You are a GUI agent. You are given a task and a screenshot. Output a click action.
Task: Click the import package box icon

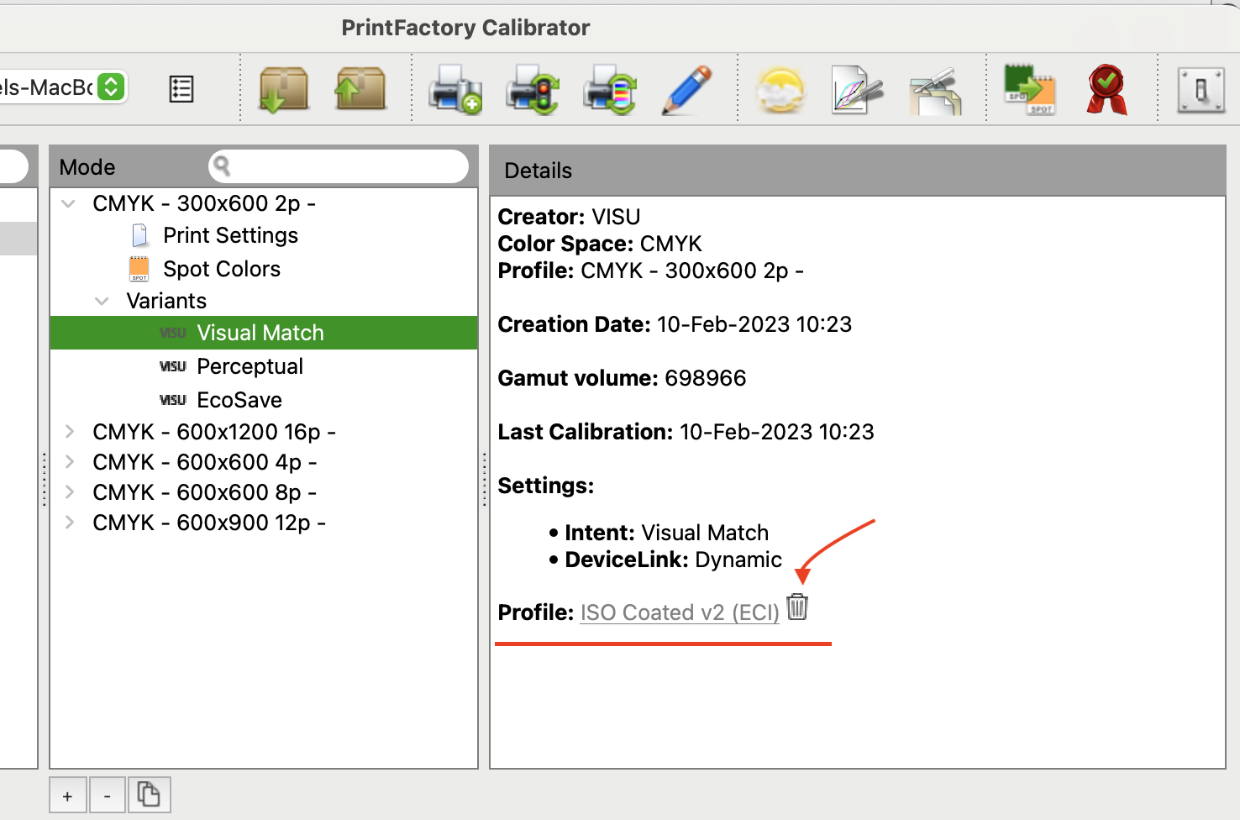coord(283,89)
